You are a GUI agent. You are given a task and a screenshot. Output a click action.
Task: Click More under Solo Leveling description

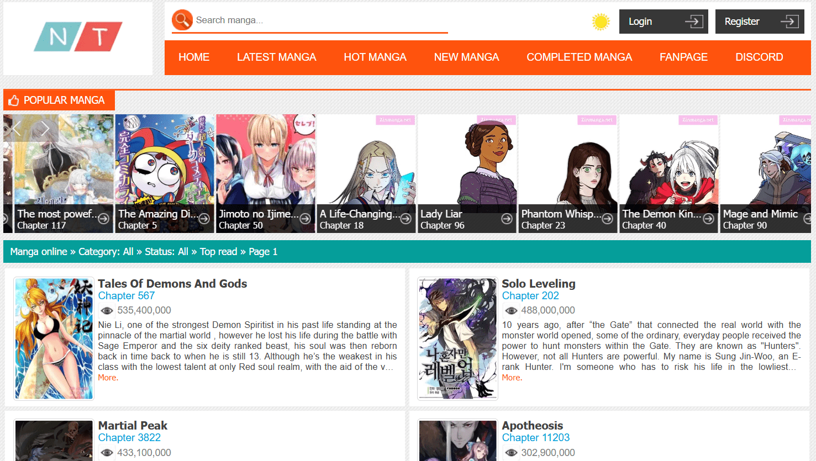512,378
